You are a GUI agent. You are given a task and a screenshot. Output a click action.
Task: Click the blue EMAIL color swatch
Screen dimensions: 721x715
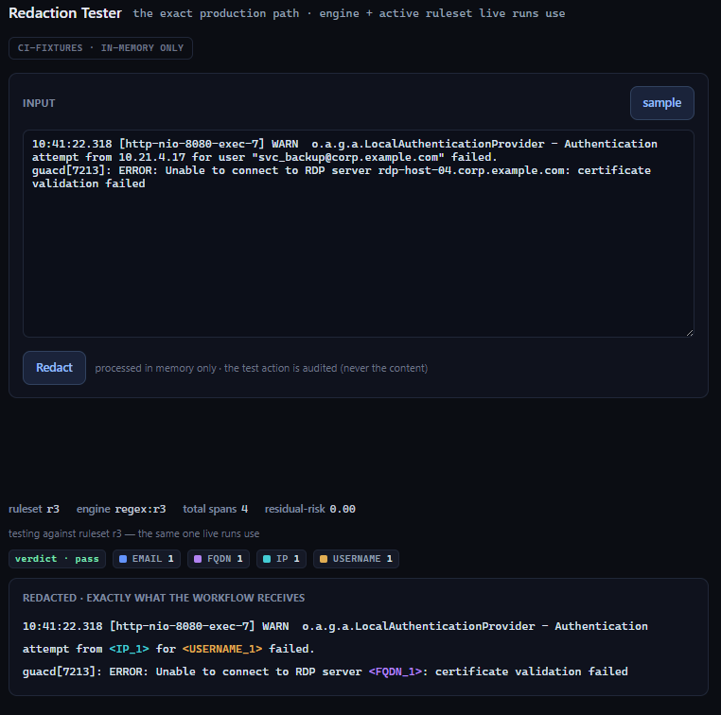123,559
